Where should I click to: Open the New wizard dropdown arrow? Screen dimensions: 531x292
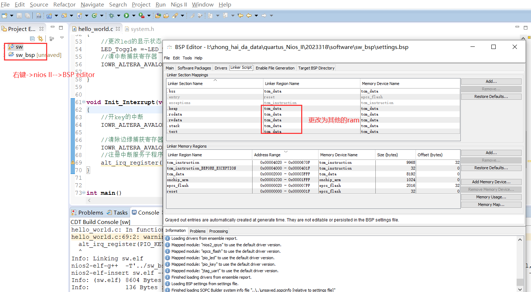12,15
